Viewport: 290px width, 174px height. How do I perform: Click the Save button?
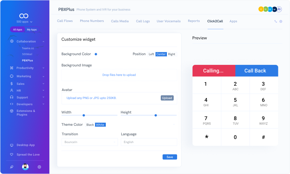tap(170, 157)
